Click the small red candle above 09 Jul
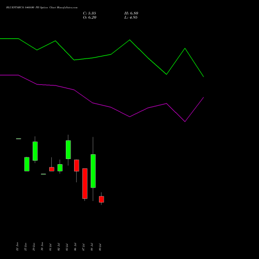Viewport: 259px width, 259px height. click(x=102, y=199)
